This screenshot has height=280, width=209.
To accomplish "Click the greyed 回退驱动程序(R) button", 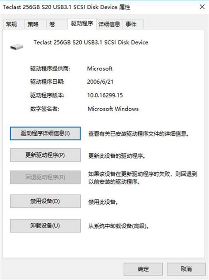I will [x=45, y=177].
